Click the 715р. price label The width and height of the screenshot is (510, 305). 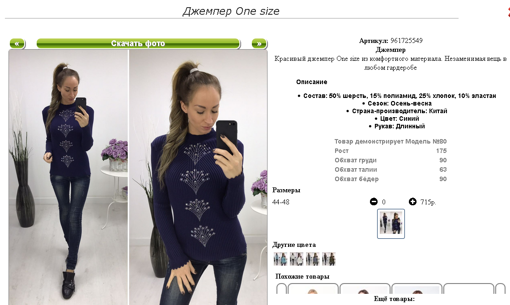pyautogui.click(x=428, y=202)
